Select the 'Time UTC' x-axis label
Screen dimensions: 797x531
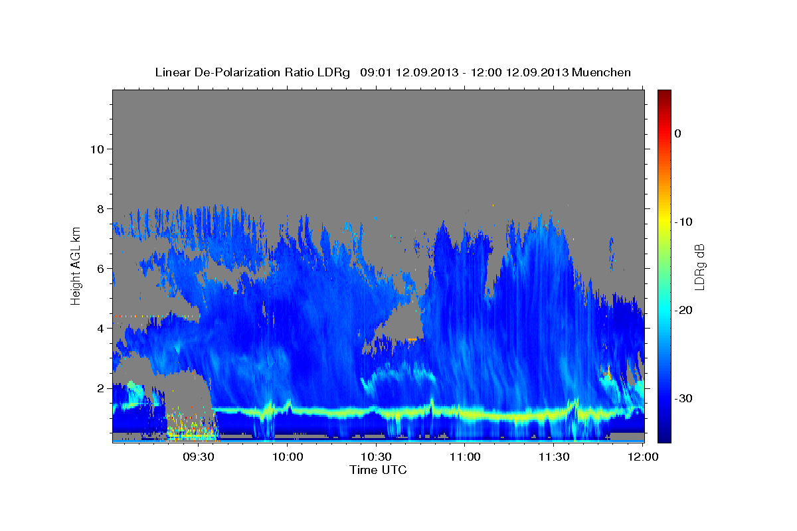pyautogui.click(x=379, y=470)
